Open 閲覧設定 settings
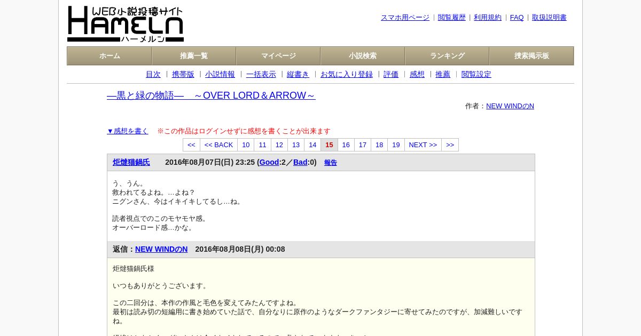 [476, 75]
